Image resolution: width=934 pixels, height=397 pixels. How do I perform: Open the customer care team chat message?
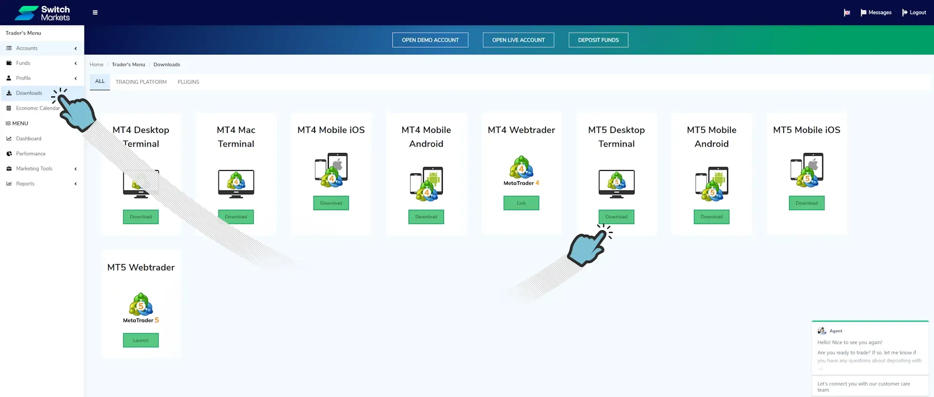coord(870,387)
